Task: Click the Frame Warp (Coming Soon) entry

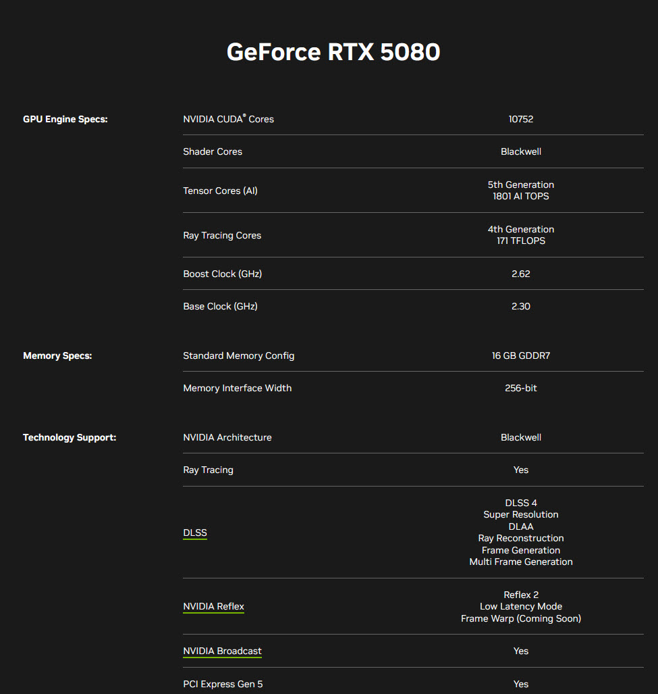Action: tap(520, 618)
